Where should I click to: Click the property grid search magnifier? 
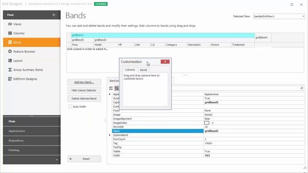pyautogui.click(x=302, y=88)
